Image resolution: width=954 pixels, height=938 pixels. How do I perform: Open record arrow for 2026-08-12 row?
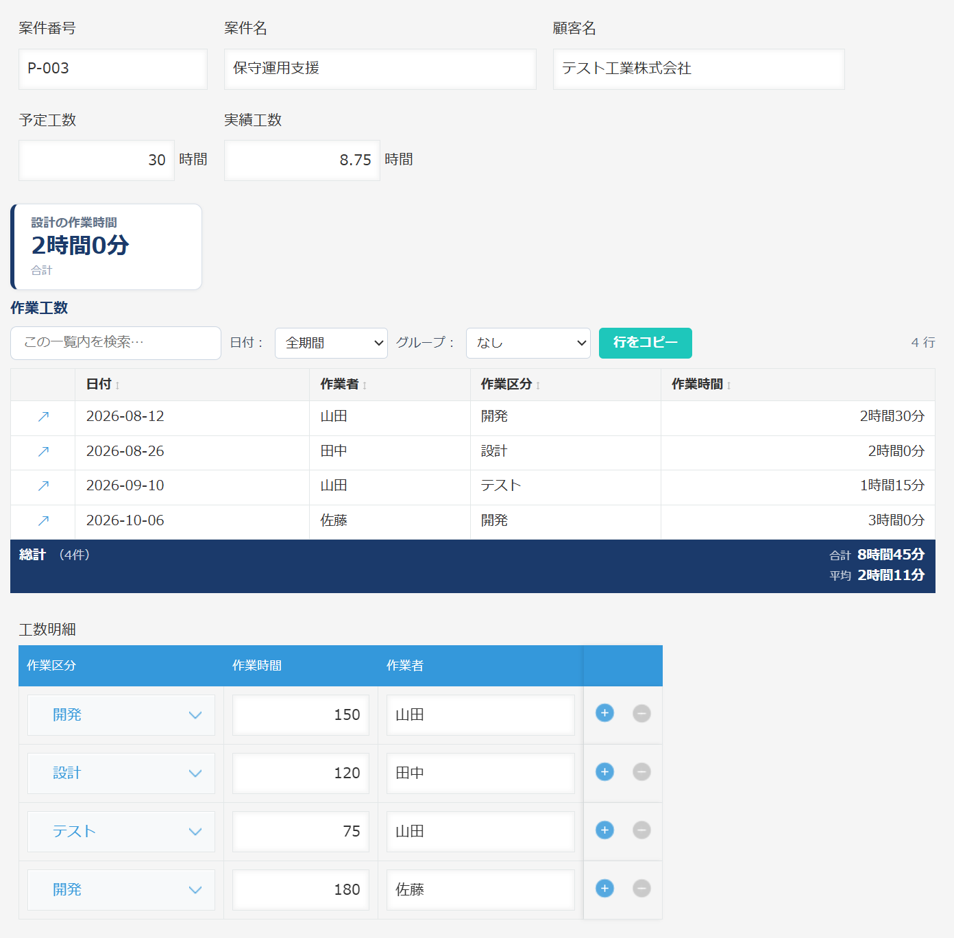point(43,417)
